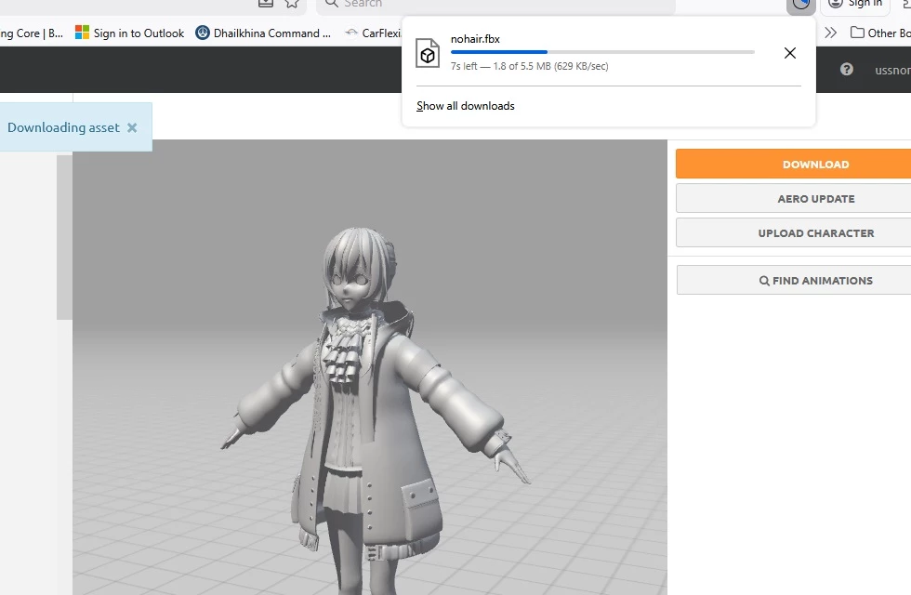911x595 pixels.
Task: Dismiss the Downloading asset notification
Action: [x=132, y=127]
